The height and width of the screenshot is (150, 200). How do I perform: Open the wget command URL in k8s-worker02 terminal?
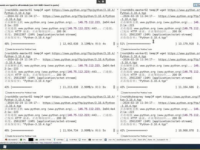[x=83, y=97]
